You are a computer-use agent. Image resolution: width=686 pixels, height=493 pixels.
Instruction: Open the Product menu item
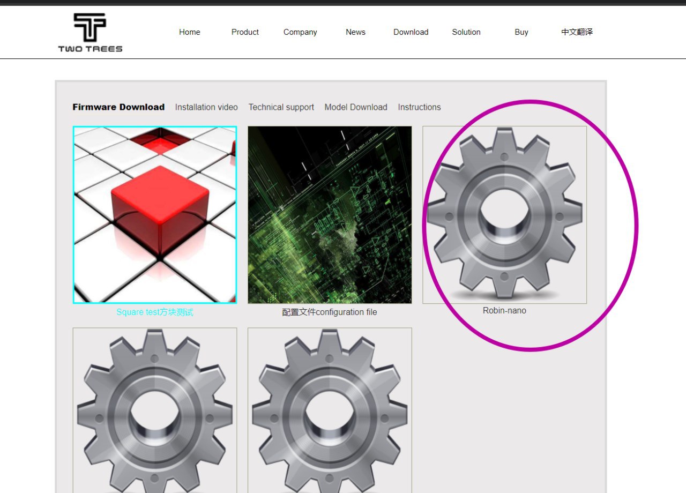(245, 32)
